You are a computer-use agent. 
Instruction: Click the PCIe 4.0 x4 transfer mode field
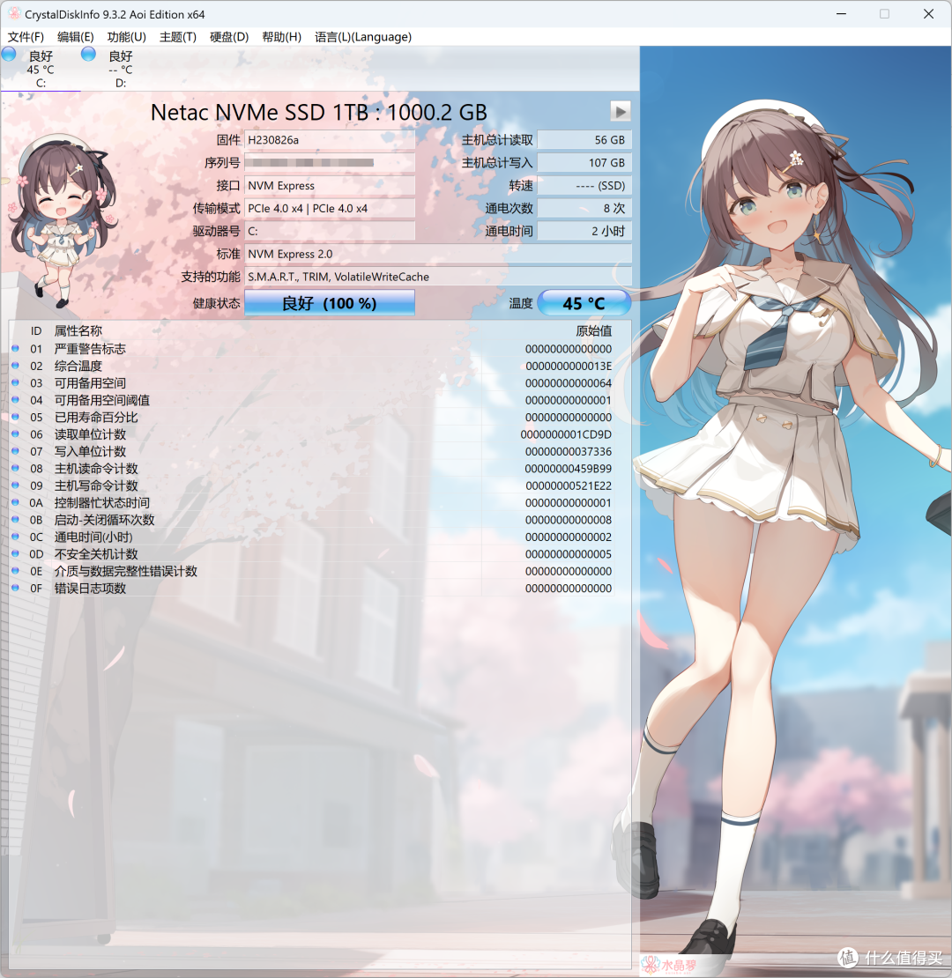coord(330,208)
